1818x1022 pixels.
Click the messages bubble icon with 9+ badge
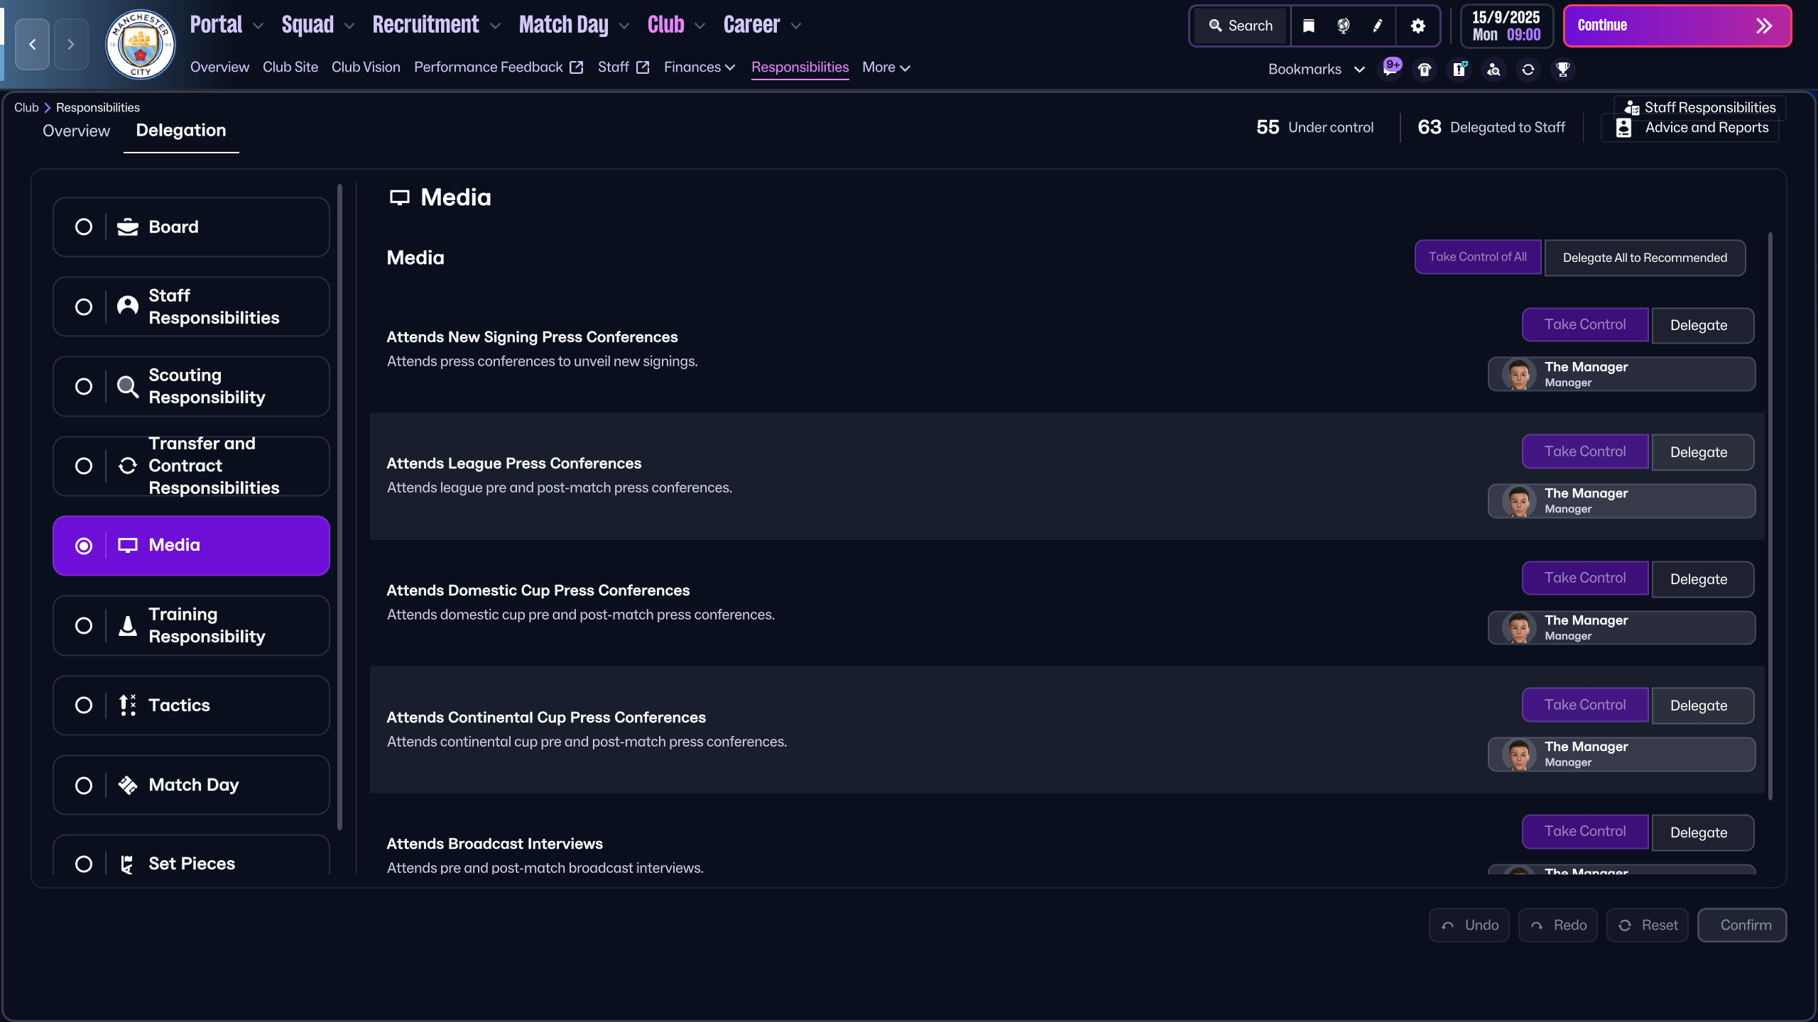coord(1390,69)
